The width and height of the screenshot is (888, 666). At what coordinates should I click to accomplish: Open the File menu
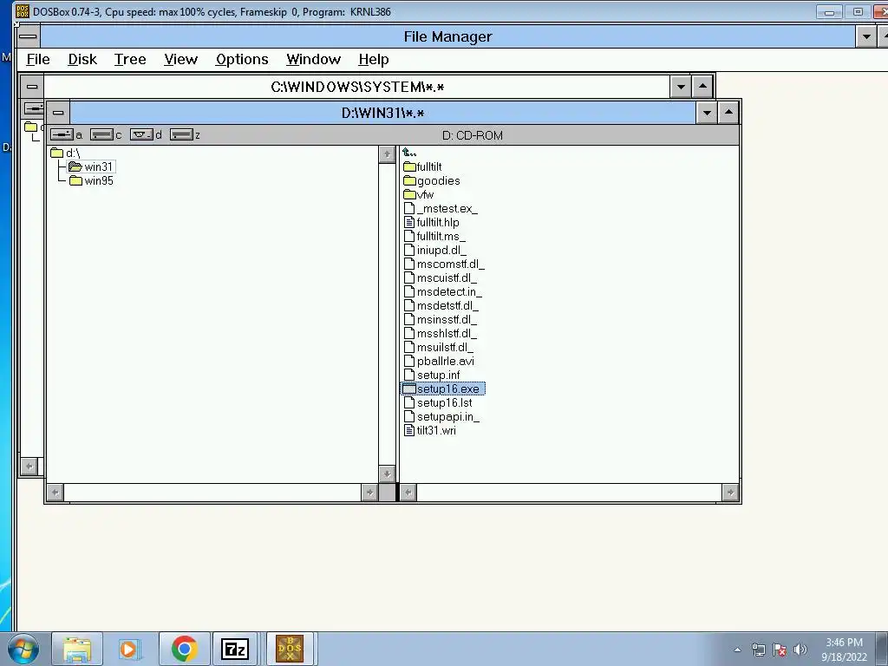(38, 60)
